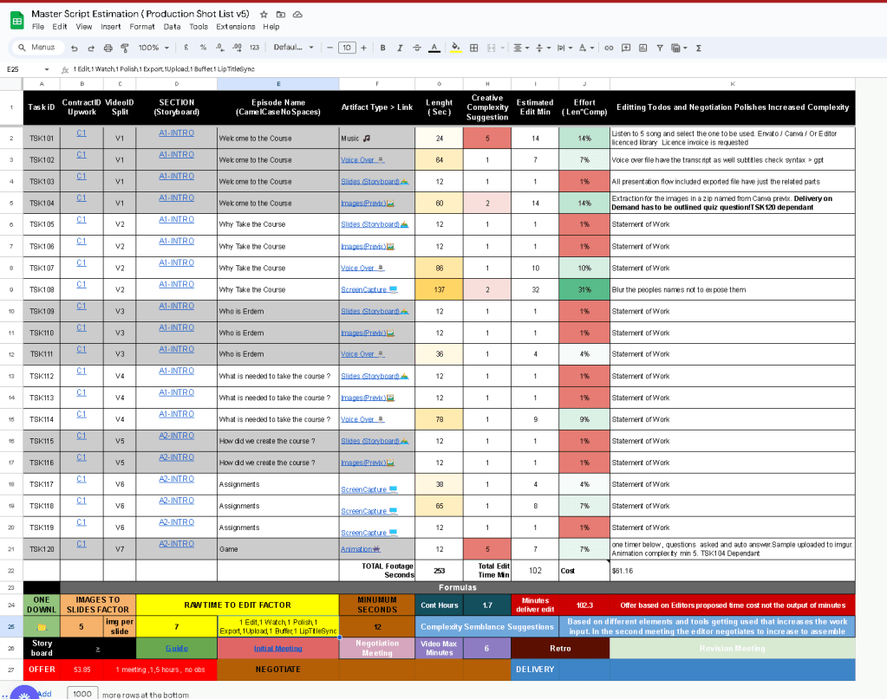The width and height of the screenshot is (887, 699).
Task: Toggle strikethrough formatting
Action: pyautogui.click(x=417, y=48)
